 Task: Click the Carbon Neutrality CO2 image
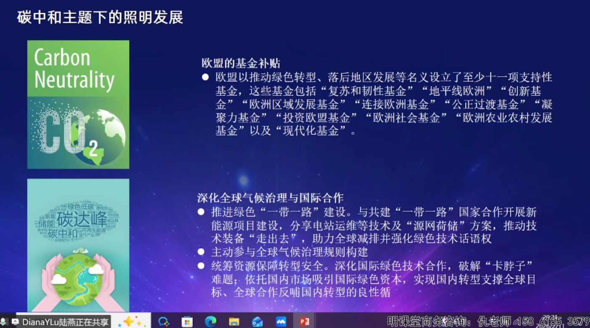pyautogui.click(x=77, y=104)
